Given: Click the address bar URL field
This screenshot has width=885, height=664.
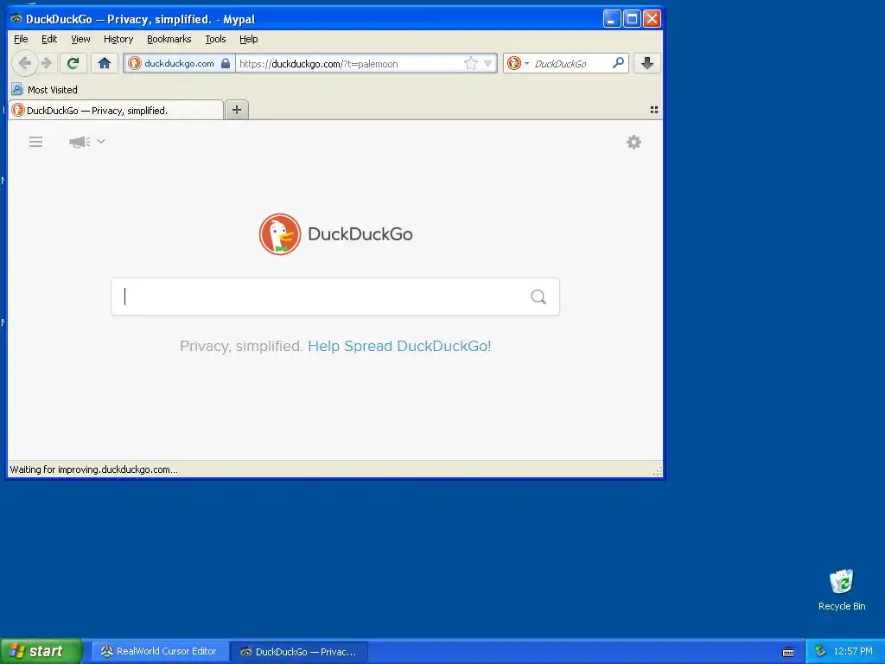Looking at the screenshot, I should [350, 64].
